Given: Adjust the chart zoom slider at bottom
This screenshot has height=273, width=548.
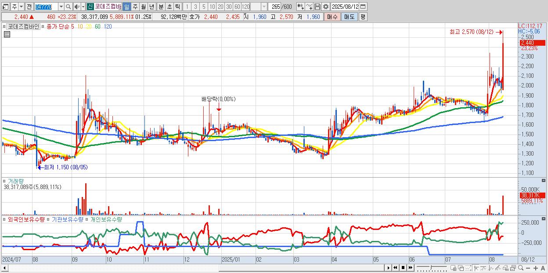Looking at the screenshot, I should coord(431,268).
